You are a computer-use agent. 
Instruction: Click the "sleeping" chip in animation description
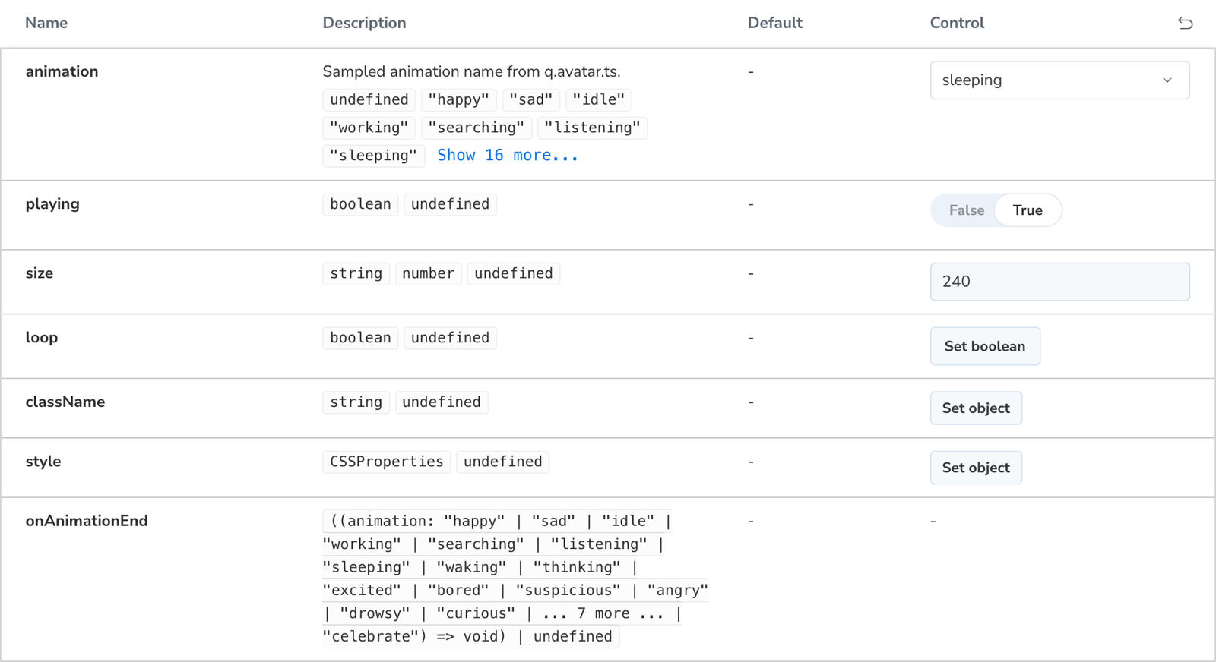373,156
